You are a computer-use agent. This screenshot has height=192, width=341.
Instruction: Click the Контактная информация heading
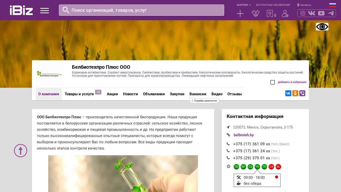(x=255, y=116)
